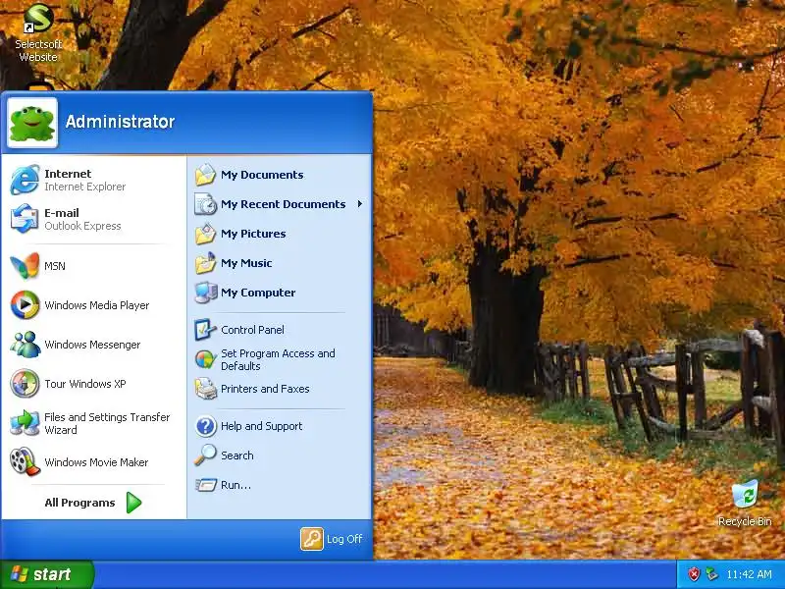Select the Internet menu entry text
Image resolution: width=785 pixels, height=589 pixels.
pos(68,174)
